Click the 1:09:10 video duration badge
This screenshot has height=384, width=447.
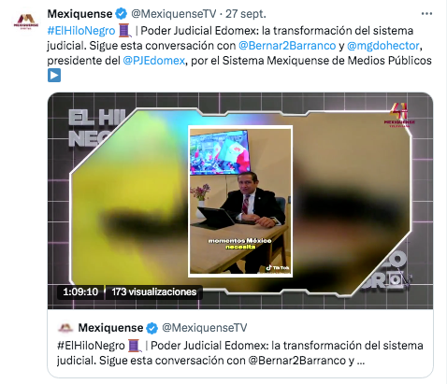click(x=80, y=292)
